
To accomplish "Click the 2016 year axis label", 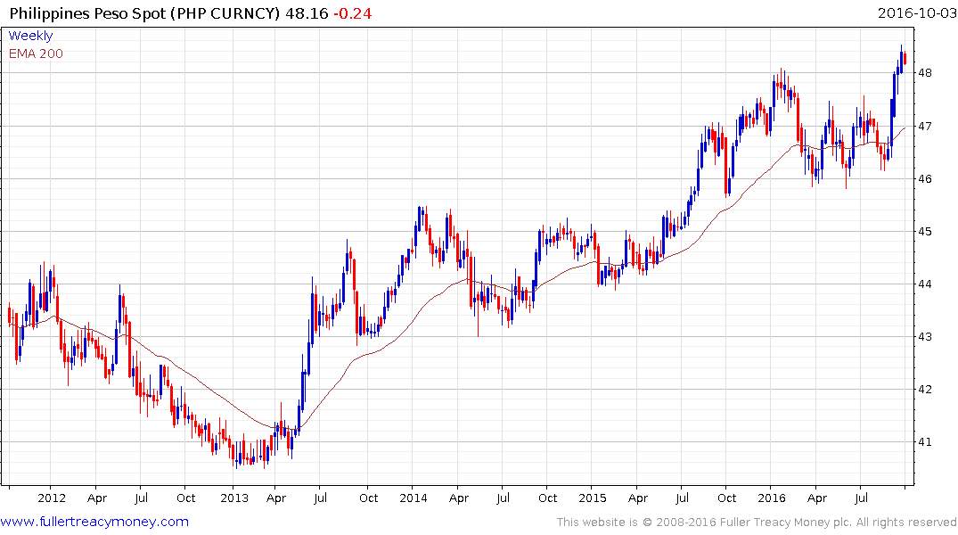I will point(772,498).
